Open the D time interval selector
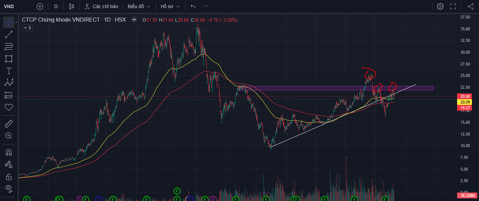479x201 pixels. 56,6
